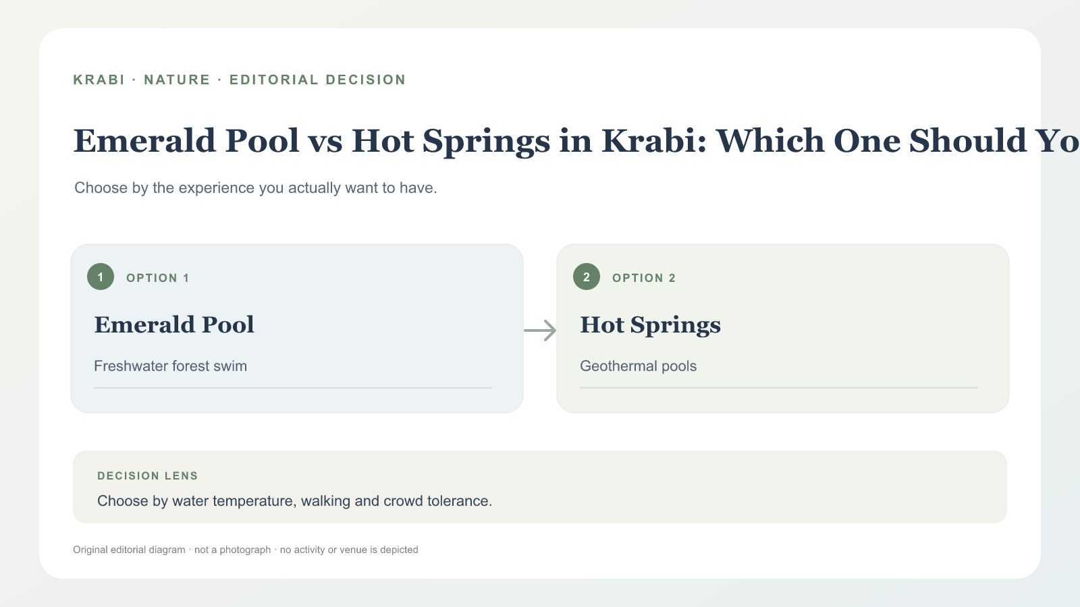Viewport: 1080px width, 607px height.
Task: Click the KRABI breadcrumb text
Action: (x=99, y=80)
